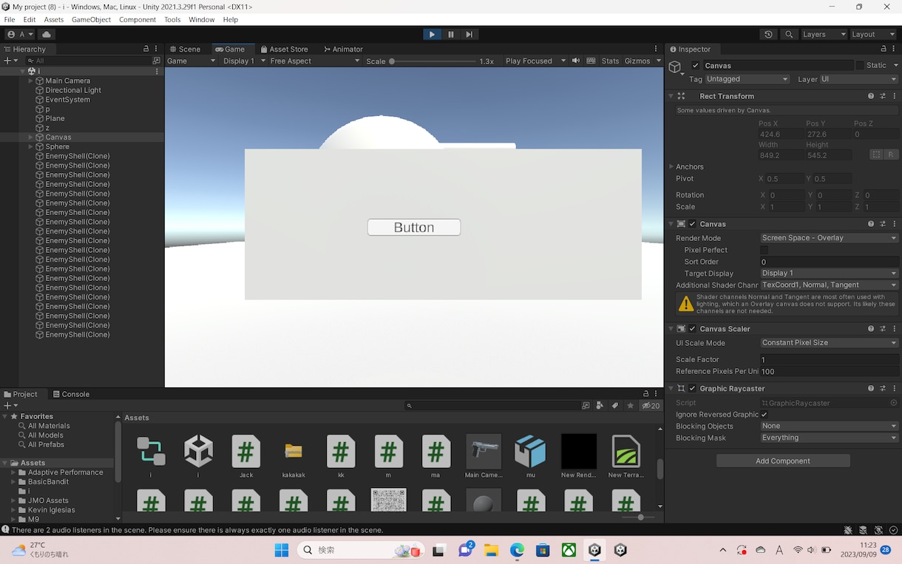Open the Play Focused dropdown

pyautogui.click(x=535, y=61)
